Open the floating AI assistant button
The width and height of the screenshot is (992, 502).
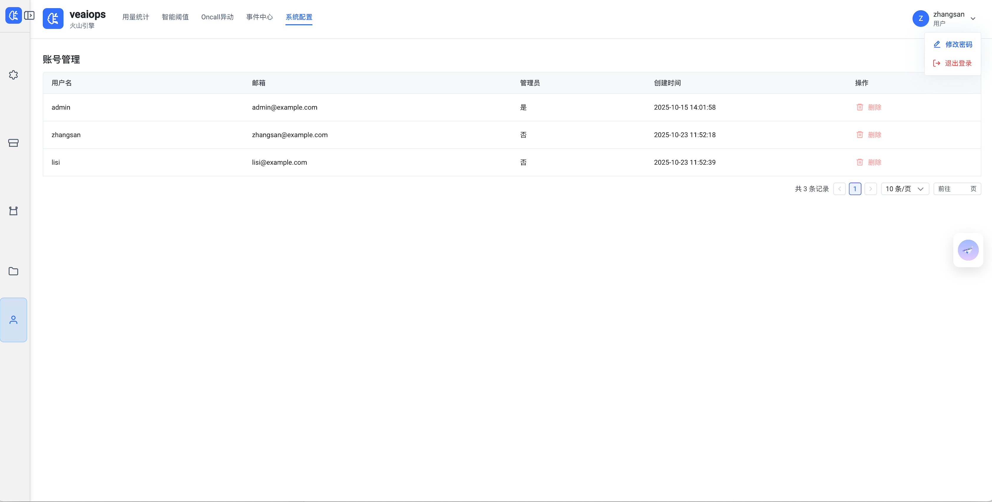pyautogui.click(x=968, y=250)
